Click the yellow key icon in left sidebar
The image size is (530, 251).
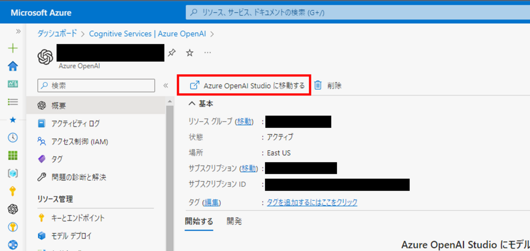(x=13, y=191)
